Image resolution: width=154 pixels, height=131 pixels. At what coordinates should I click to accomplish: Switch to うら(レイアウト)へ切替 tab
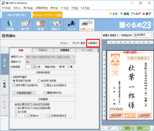[47, 15]
